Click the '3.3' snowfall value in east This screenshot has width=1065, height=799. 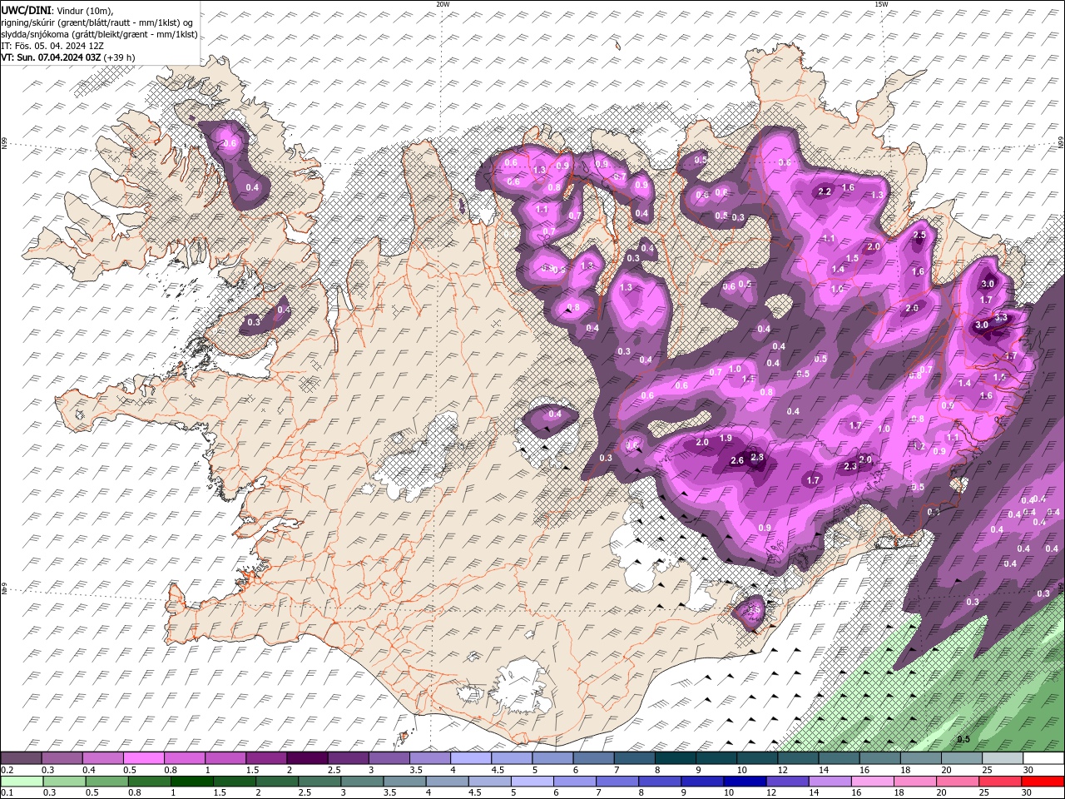[x=1001, y=317]
